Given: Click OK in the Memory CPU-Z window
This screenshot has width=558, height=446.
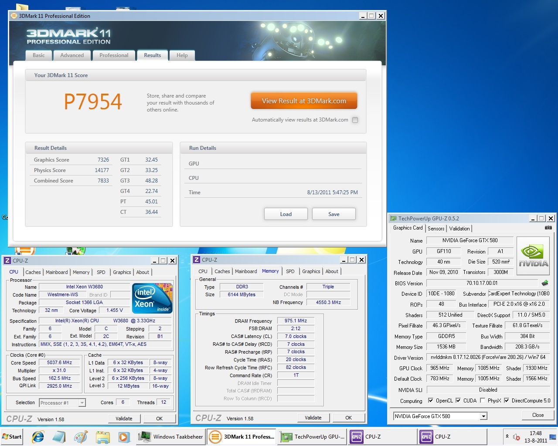Looking at the screenshot, I should click(x=349, y=418).
